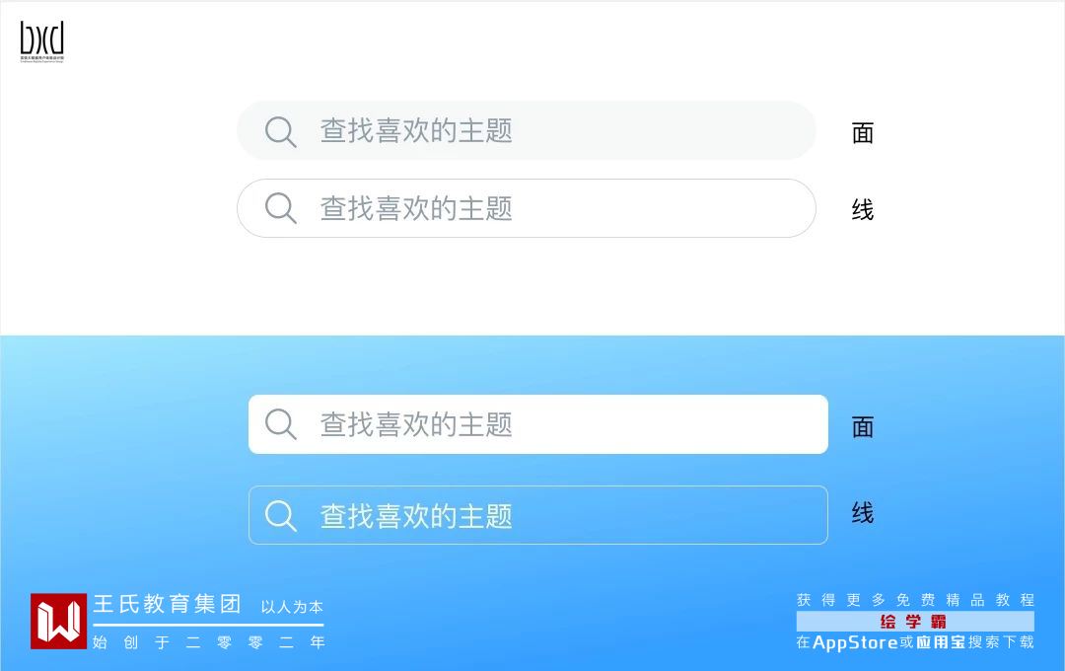Click the magnifier icon in the white filled search bar on blue

[x=281, y=424]
